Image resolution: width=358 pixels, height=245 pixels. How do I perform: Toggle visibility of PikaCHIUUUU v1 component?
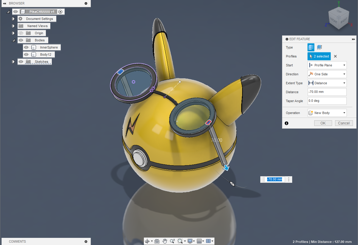[x=16, y=12]
